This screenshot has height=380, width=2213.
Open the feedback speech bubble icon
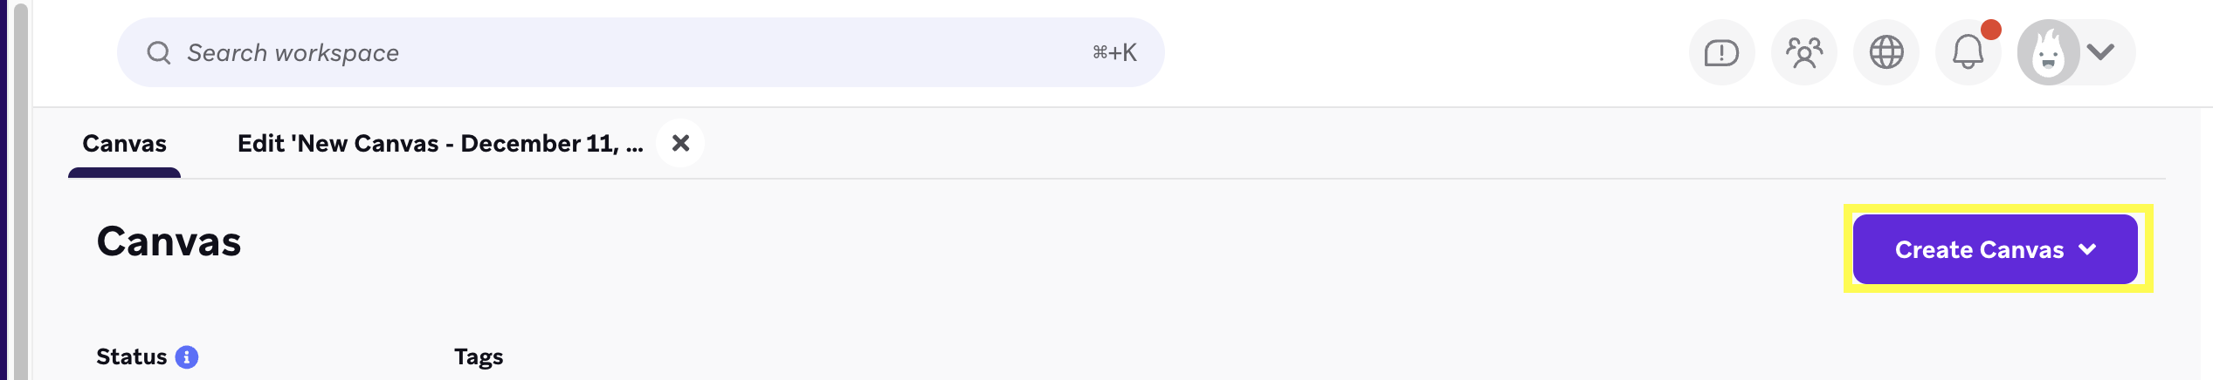click(1721, 53)
